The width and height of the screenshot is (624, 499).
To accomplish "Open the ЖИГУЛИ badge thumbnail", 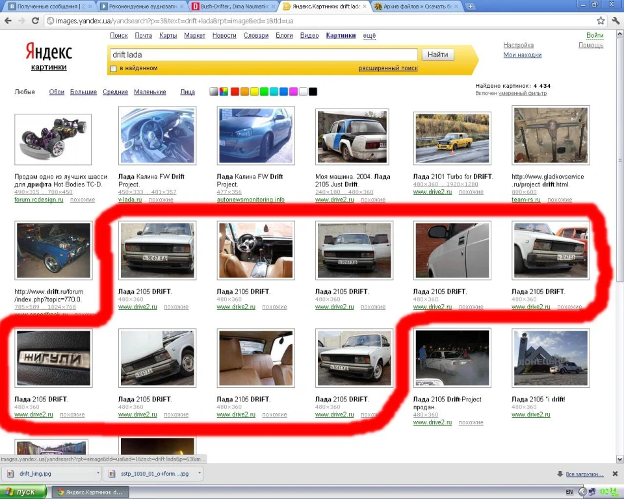I will 53,358.
